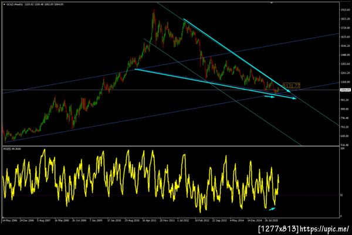Click the 1913.60 price axis label
Screen dimensions: 352x235
[x=346, y=10]
